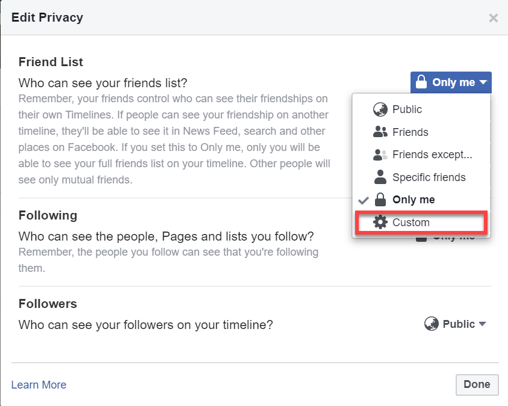Click the lock icon on the Only me button

click(x=421, y=82)
